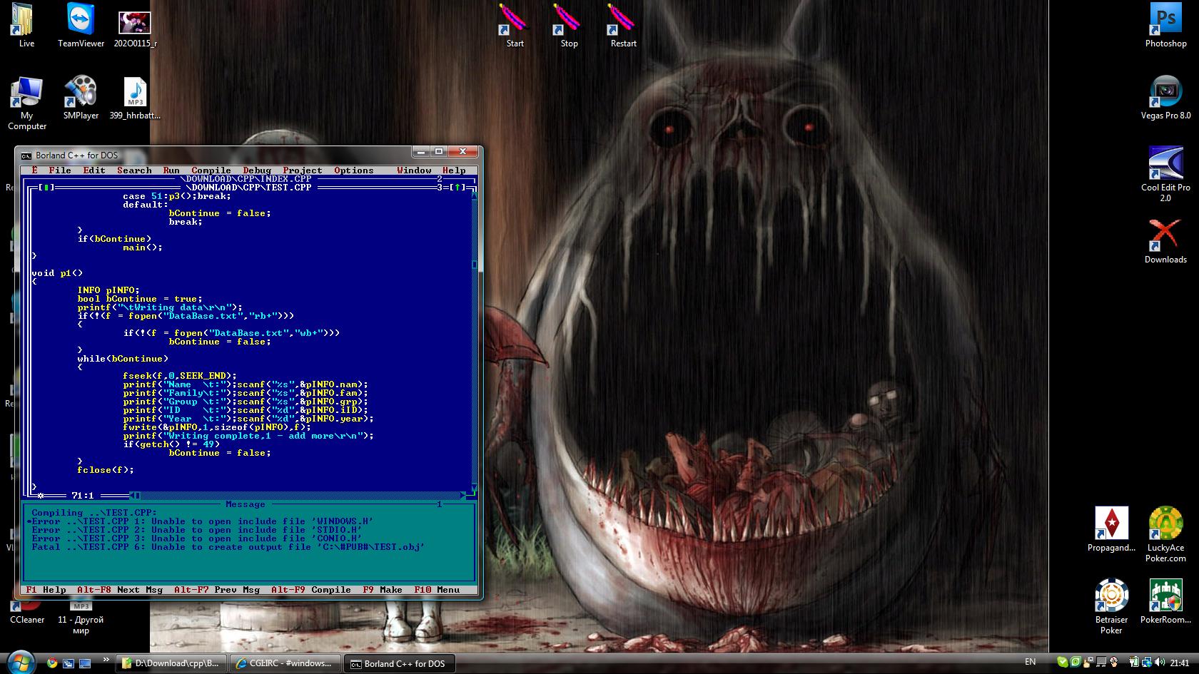Launch Cool Edit Pro 2.0 shortcut

1165,174
